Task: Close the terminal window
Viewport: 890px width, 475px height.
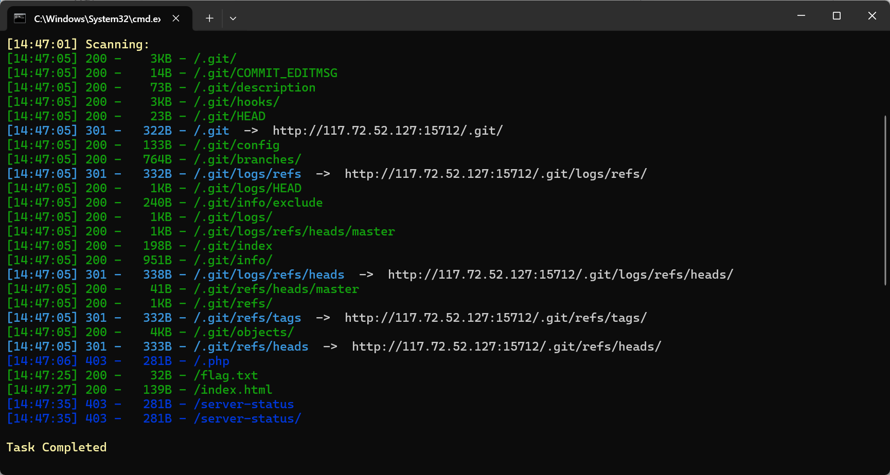Action: 872,16
